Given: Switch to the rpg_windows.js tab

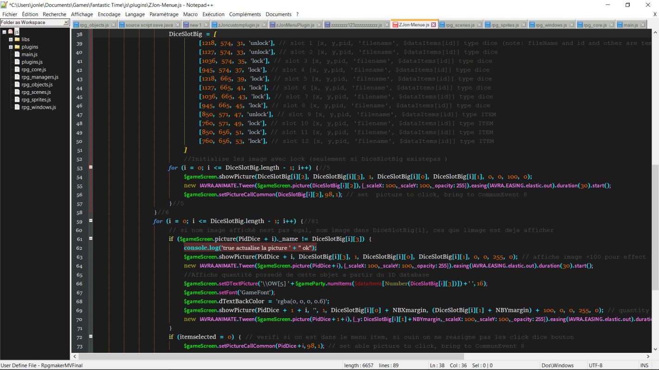Looking at the screenshot, I should click(x=551, y=25).
